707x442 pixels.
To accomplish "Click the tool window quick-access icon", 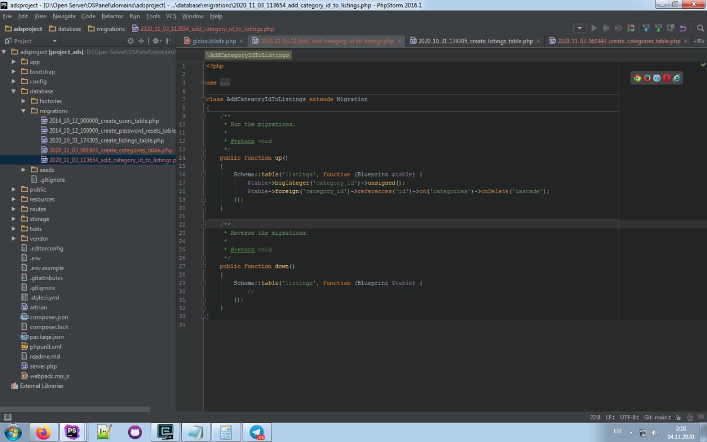I will [7, 417].
